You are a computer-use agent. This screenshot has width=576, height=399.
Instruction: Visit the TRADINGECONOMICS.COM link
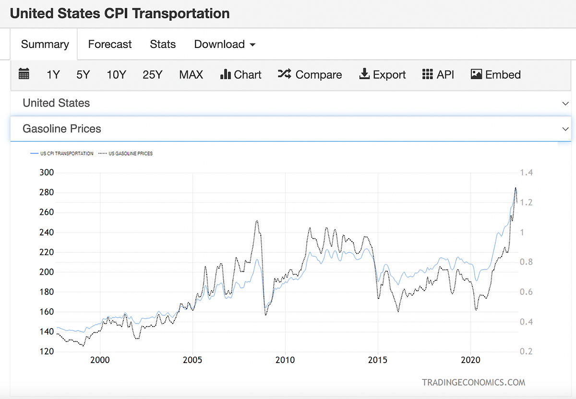[x=473, y=382]
